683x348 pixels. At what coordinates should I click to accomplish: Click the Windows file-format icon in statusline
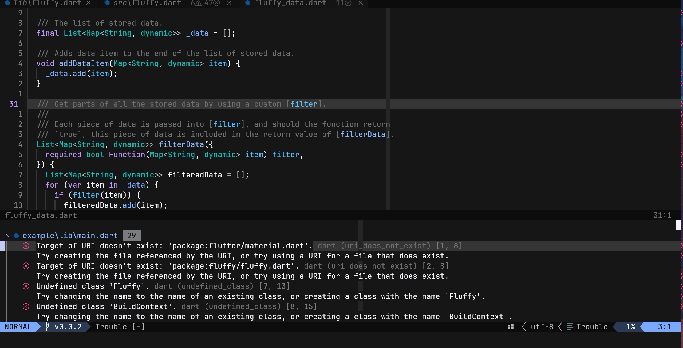point(511,327)
